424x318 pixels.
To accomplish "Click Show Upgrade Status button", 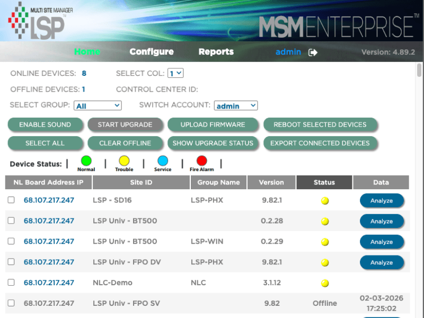I will (213, 143).
